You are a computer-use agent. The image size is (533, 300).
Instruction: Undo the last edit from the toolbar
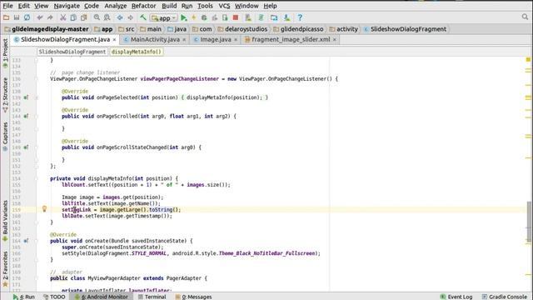tap(40, 17)
